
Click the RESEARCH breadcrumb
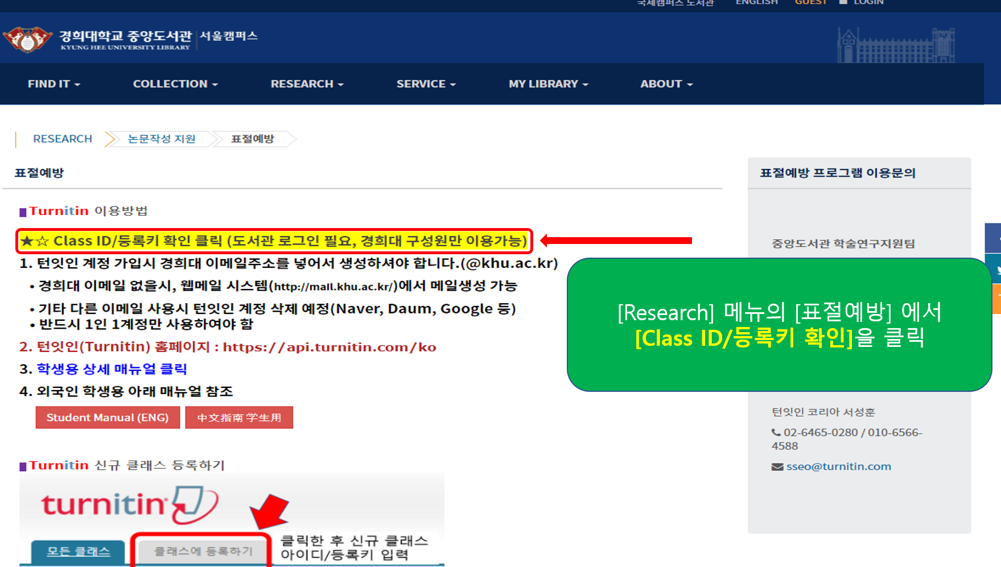pos(63,139)
